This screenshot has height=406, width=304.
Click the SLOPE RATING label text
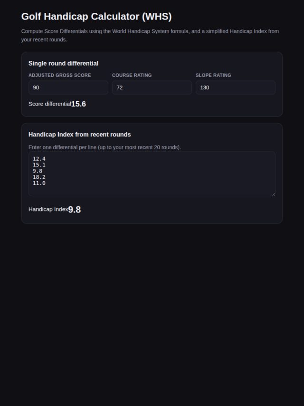click(213, 75)
